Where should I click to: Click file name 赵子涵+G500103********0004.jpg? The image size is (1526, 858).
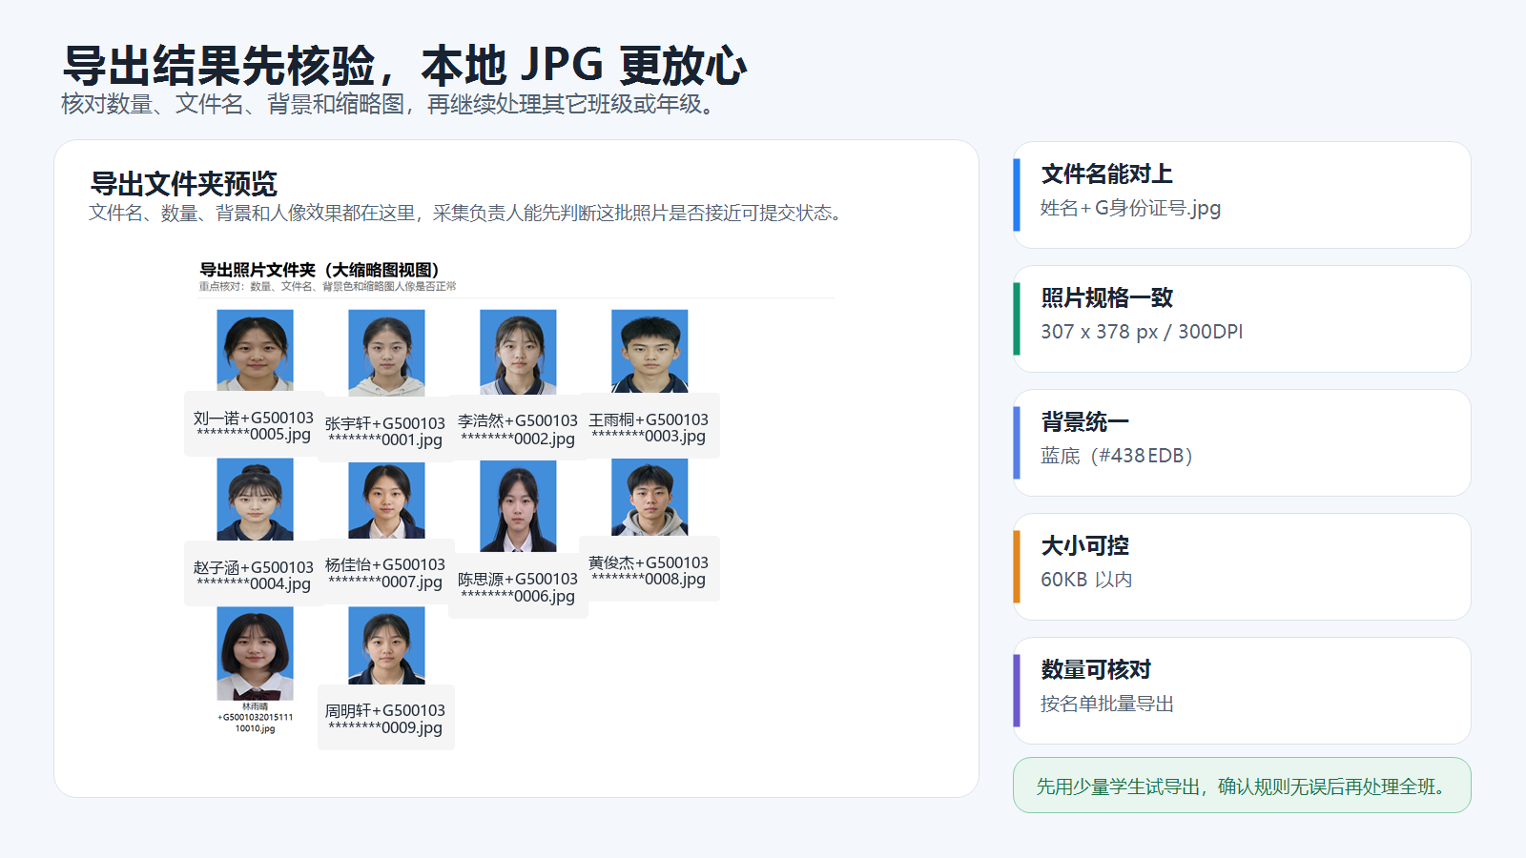point(253,576)
